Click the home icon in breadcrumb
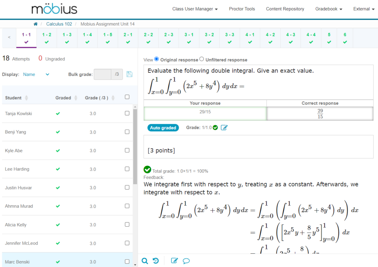Image resolution: width=378 pixels, height=267 pixels. click(35, 24)
